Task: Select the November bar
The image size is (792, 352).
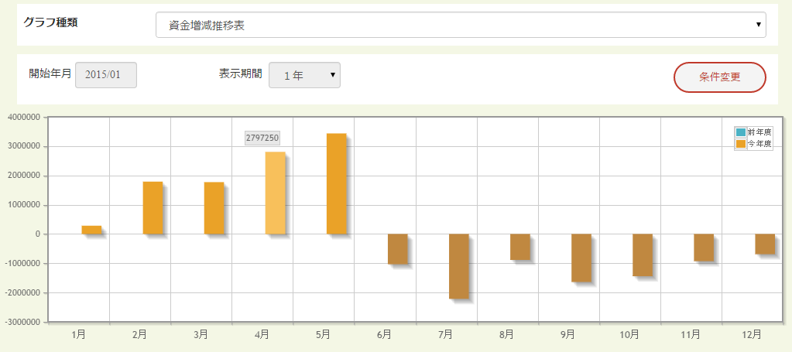Action: [704, 248]
